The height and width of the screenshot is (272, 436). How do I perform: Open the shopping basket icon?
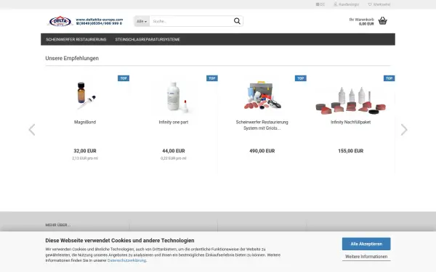[383, 21]
